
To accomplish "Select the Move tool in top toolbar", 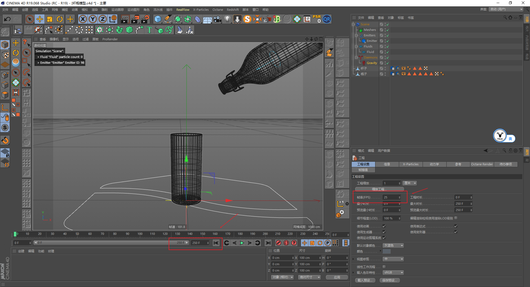I will 40,19.
